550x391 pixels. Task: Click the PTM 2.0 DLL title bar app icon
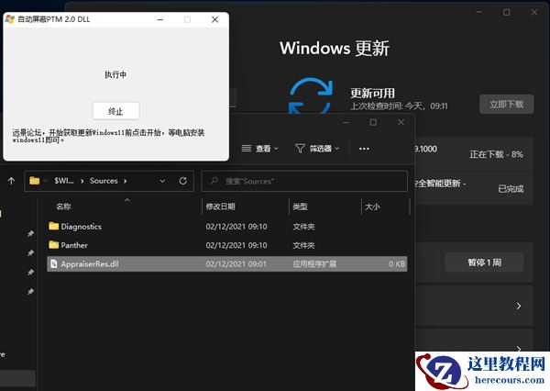click(x=10, y=19)
